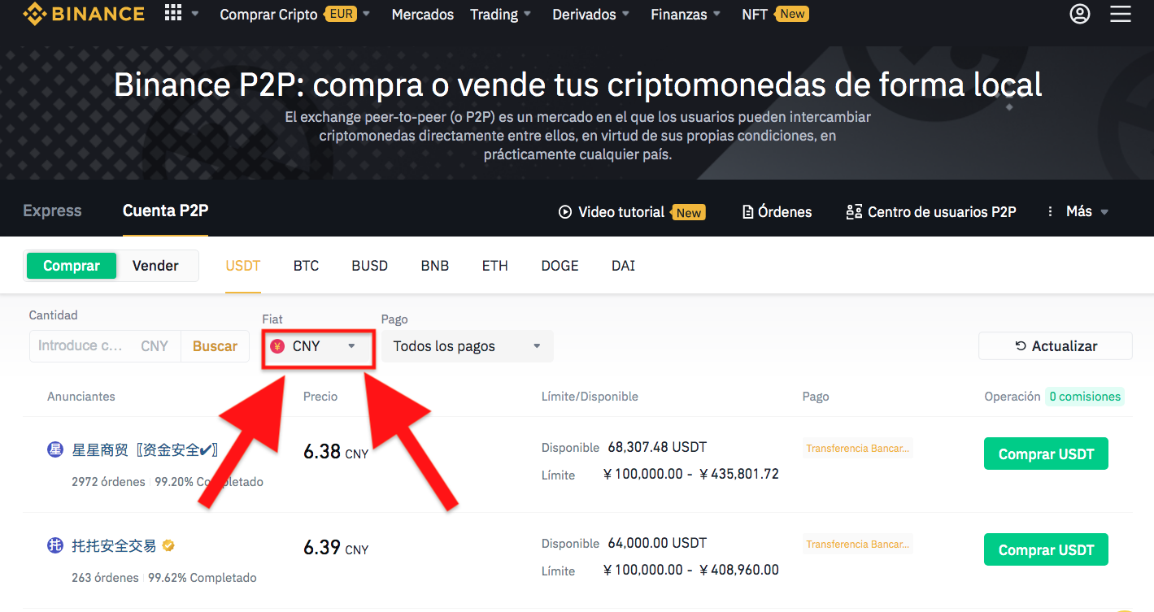Image resolution: width=1154 pixels, height=612 pixels.
Task: Expand the Finanzas menu
Action: tap(685, 15)
